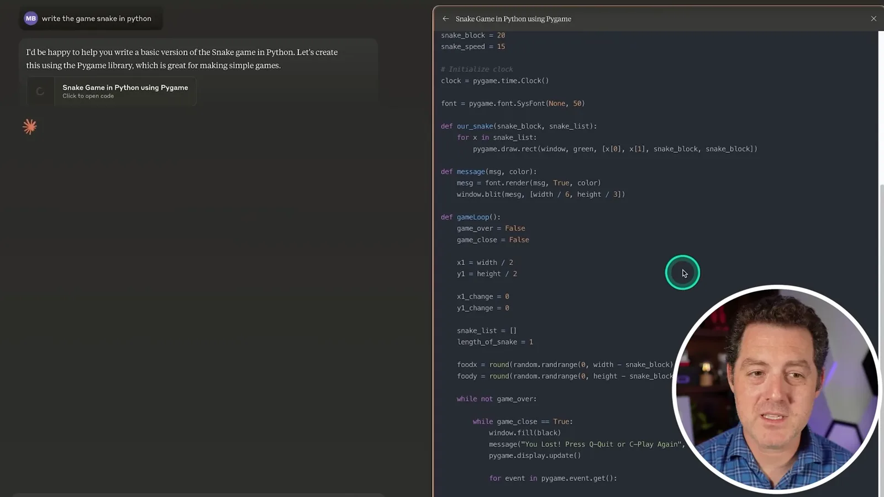
Task: Click the line 'for x in snake_list:'
Action: click(497, 138)
